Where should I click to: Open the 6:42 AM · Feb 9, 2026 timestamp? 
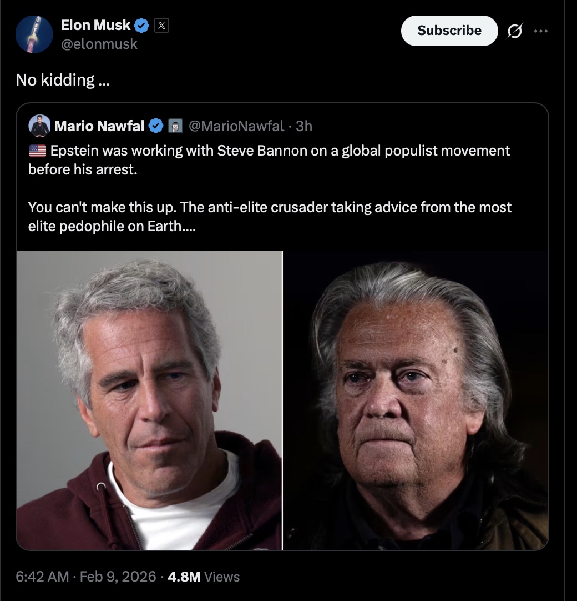(86, 577)
